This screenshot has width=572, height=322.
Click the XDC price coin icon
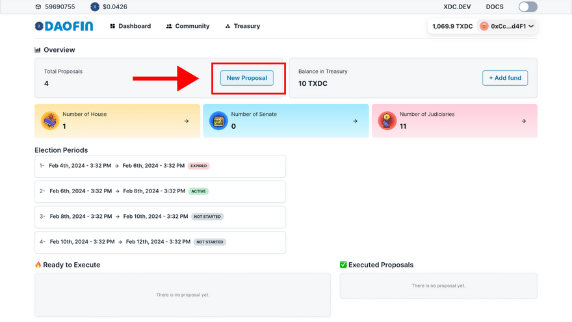pos(95,7)
